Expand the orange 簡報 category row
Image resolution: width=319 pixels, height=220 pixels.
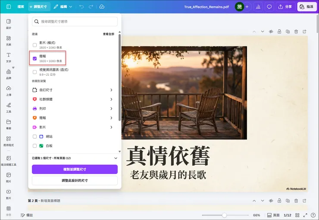pyautogui.click(x=72, y=118)
